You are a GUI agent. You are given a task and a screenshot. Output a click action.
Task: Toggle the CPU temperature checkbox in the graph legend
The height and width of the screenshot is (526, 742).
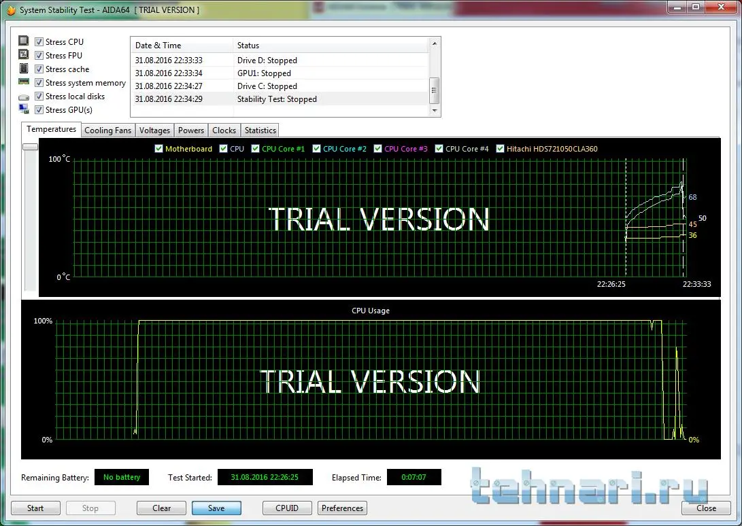[223, 149]
